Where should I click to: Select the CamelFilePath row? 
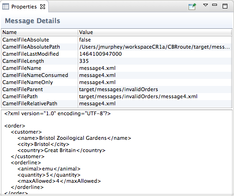[117, 96]
